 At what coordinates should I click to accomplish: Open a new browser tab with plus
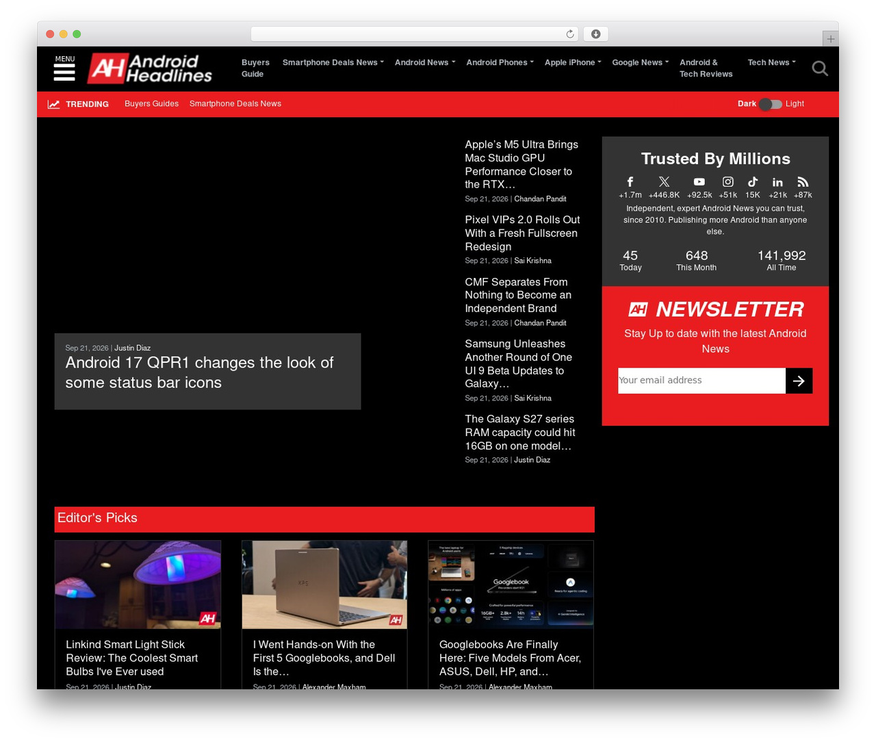pyautogui.click(x=830, y=39)
